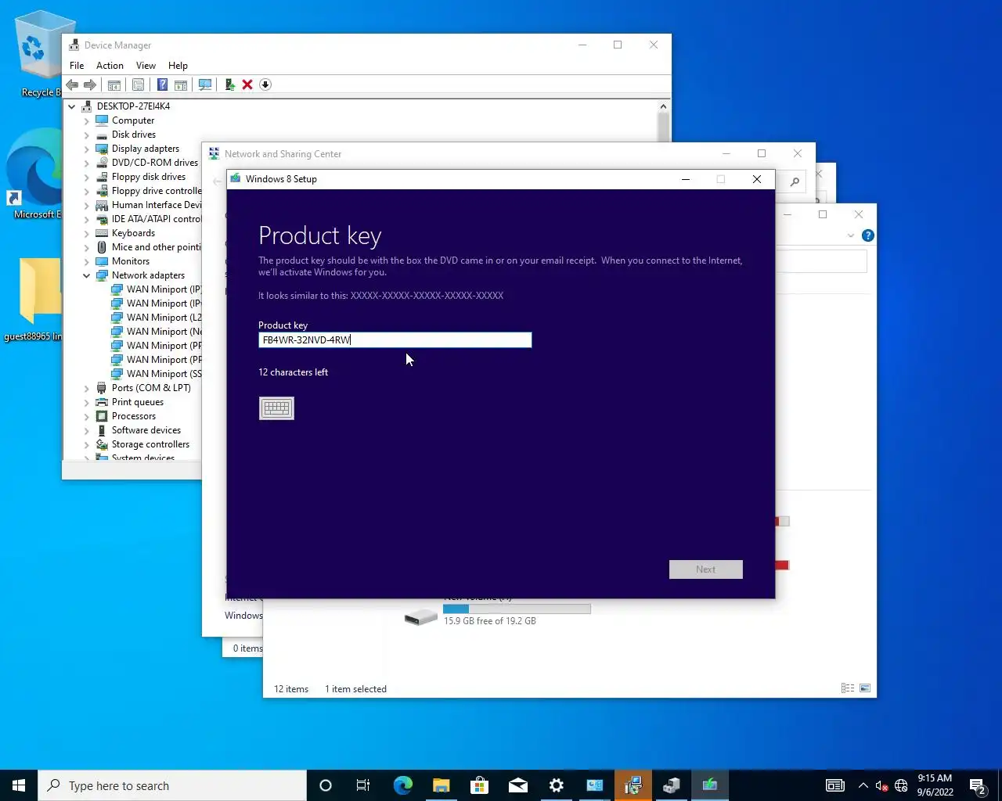Screen dimensions: 1002x801
Task: Click Update device driver toolbar icon
Action: [229, 84]
